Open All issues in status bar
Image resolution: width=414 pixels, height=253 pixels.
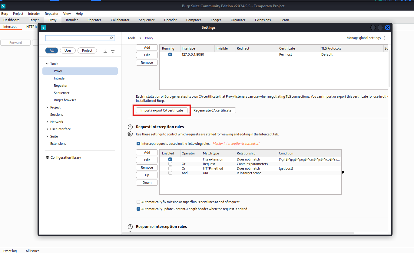pyautogui.click(x=32, y=251)
